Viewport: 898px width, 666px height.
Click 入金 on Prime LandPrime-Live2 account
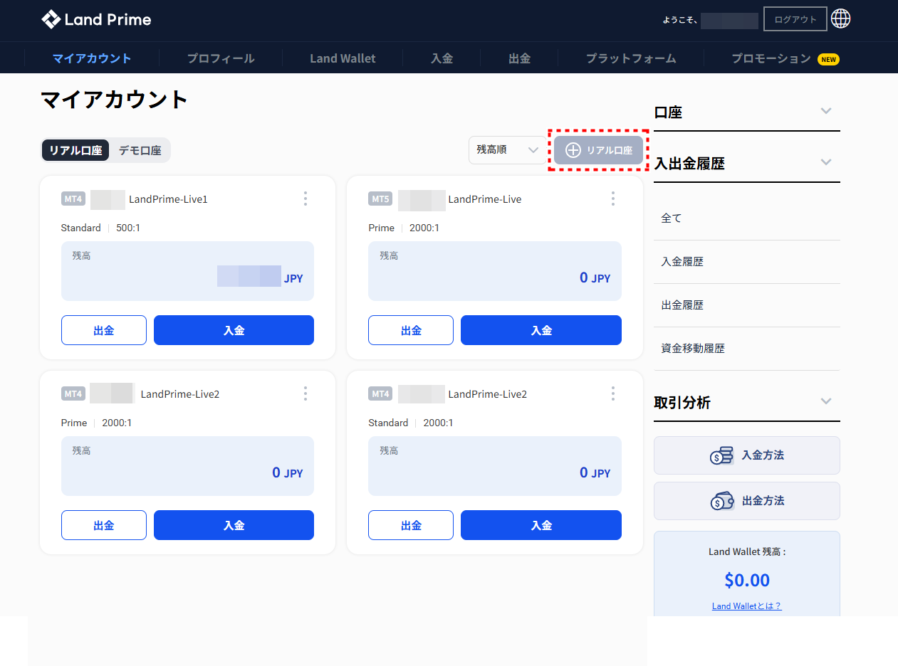[x=234, y=525]
